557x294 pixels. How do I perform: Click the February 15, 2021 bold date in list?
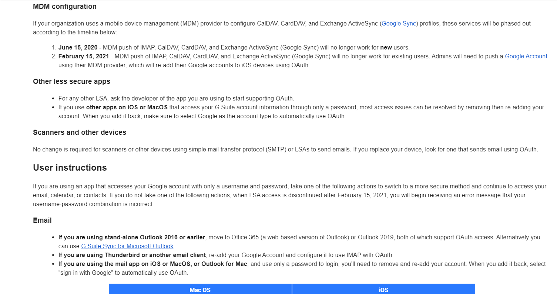coord(84,57)
